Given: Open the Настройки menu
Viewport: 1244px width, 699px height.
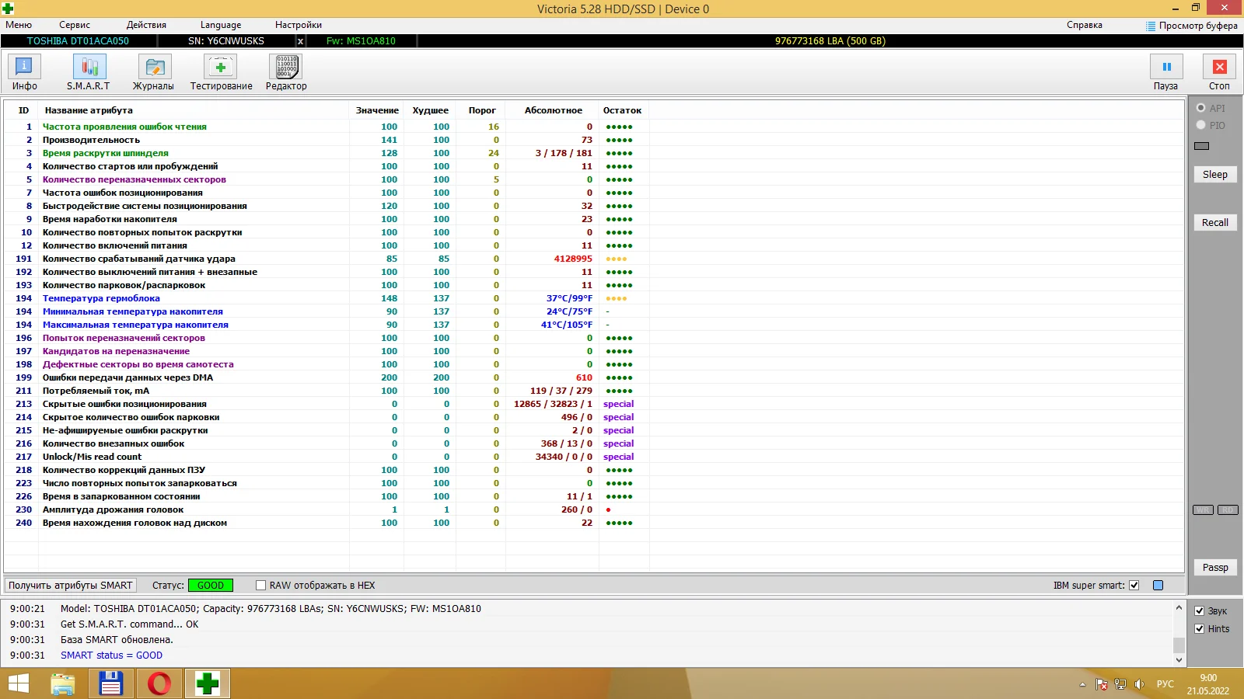Looking at the screenshot, I should [298, 25].
